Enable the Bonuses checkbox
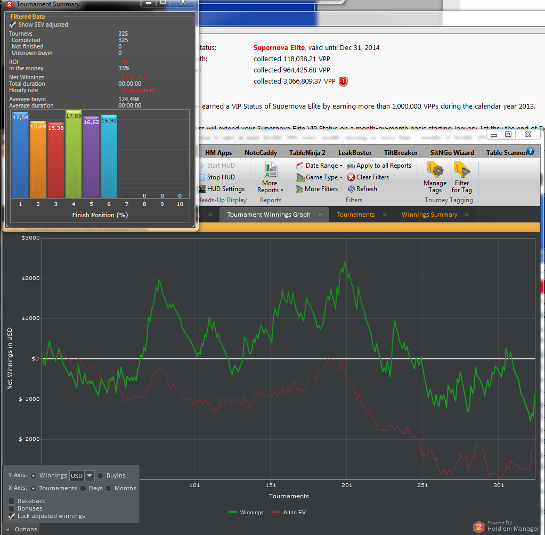This screenshot has width=545, height=535. point(12,508)
